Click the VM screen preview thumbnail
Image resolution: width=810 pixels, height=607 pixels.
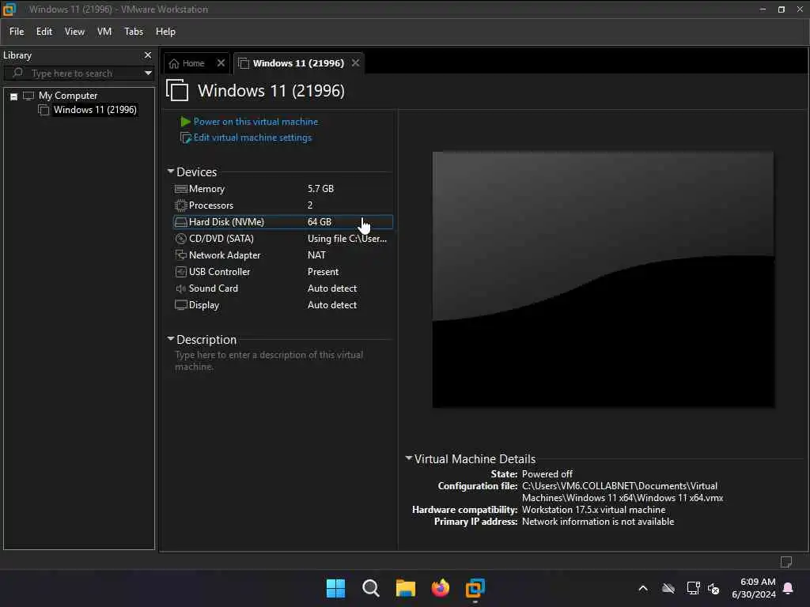coord(603,279)
